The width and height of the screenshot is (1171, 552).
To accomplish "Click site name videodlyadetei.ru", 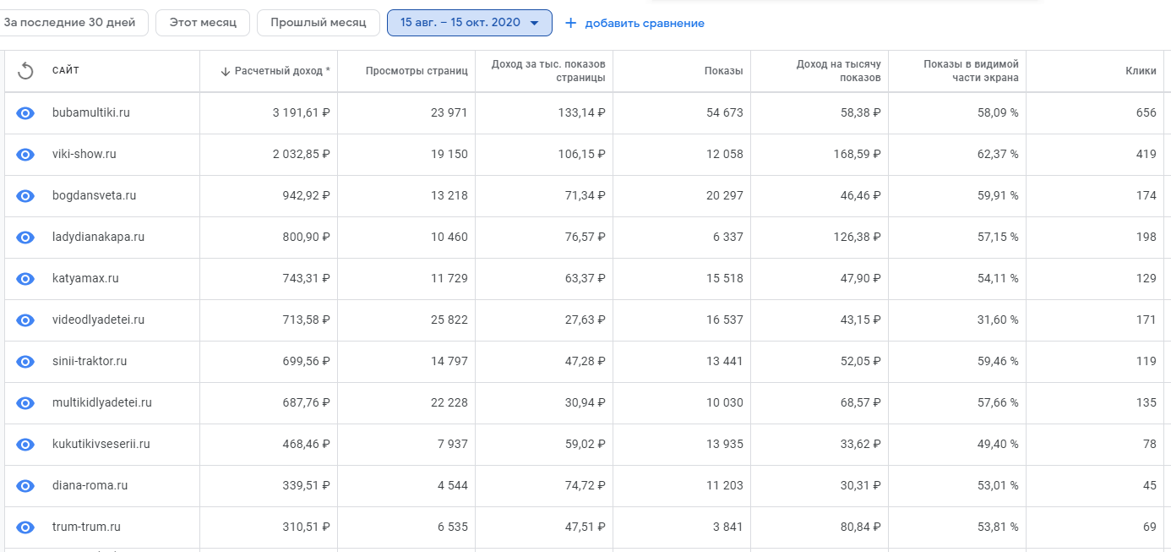I will coord(99,320).
